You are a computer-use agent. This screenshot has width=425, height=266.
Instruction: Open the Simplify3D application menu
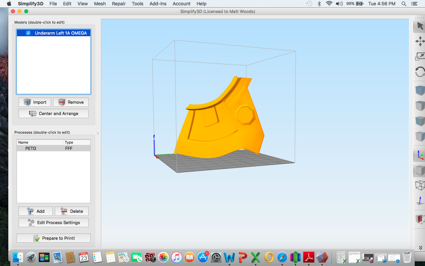(31, 4)
